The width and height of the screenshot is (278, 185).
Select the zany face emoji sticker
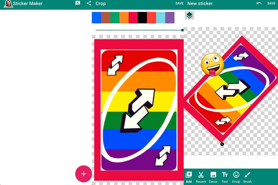tap(212, 65)
